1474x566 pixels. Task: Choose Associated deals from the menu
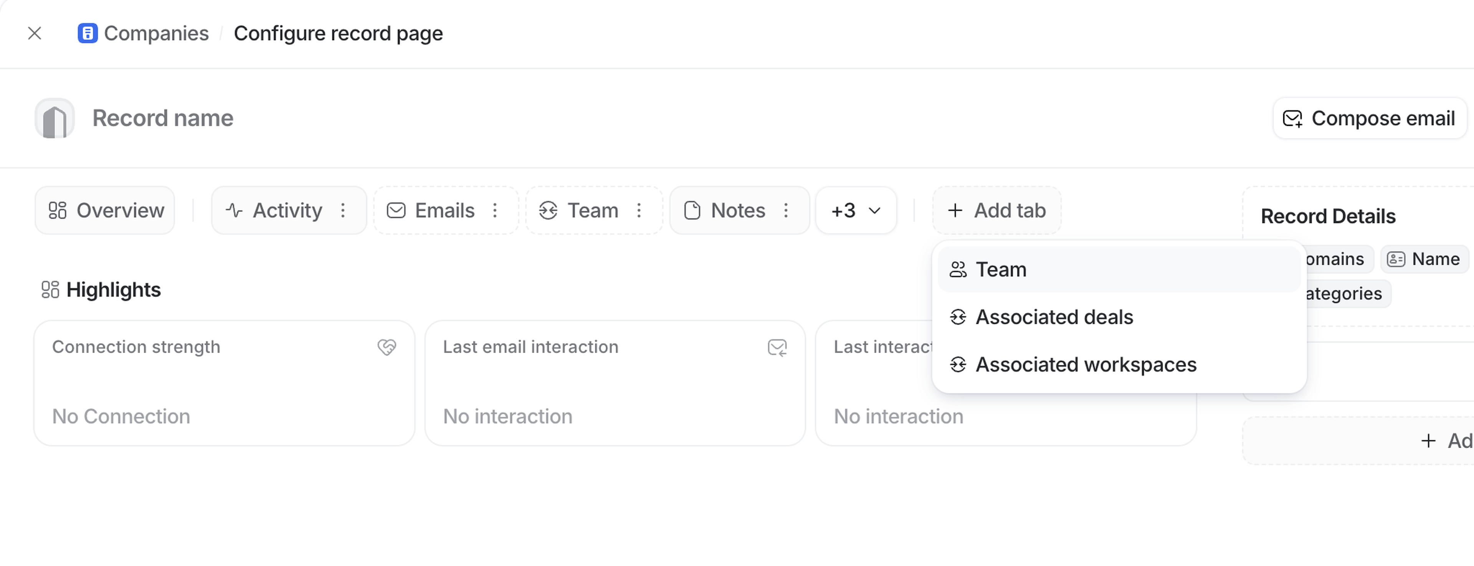1054,317
